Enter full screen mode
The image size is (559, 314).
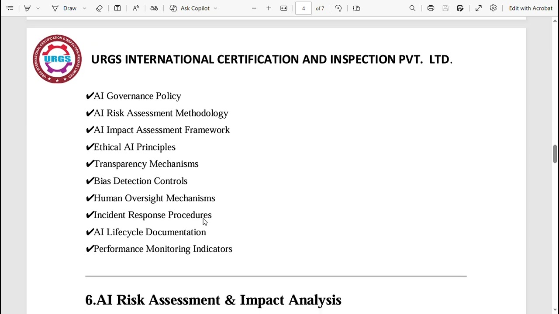[x=479, y=8]
